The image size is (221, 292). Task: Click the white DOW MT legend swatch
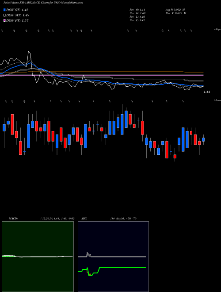(4, 15)
